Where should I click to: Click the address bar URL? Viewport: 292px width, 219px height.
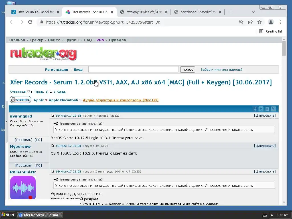click(x=103, y=22)
